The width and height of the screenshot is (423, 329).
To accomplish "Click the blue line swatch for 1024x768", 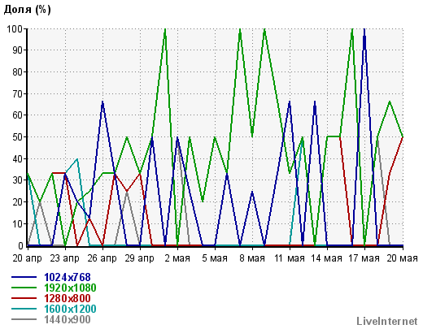I will tap(24, 277).
